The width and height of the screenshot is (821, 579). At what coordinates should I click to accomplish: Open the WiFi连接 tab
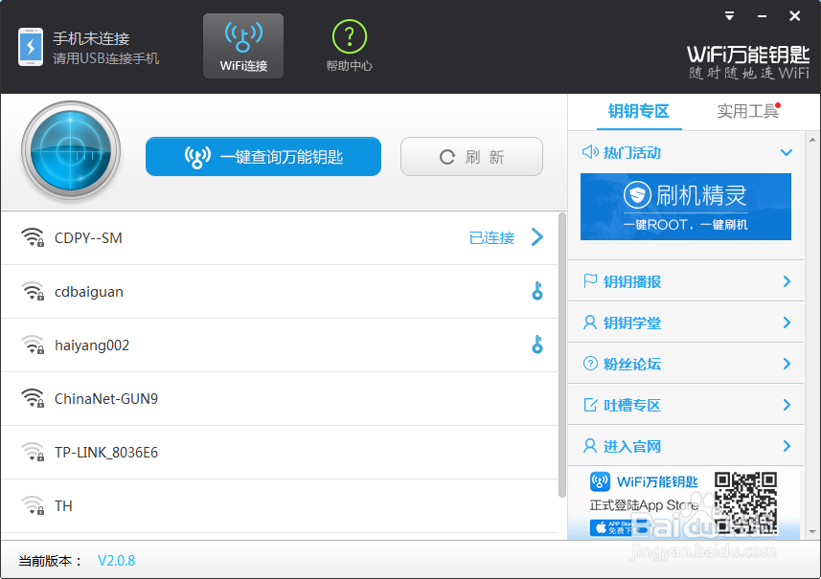coord(243,46)
